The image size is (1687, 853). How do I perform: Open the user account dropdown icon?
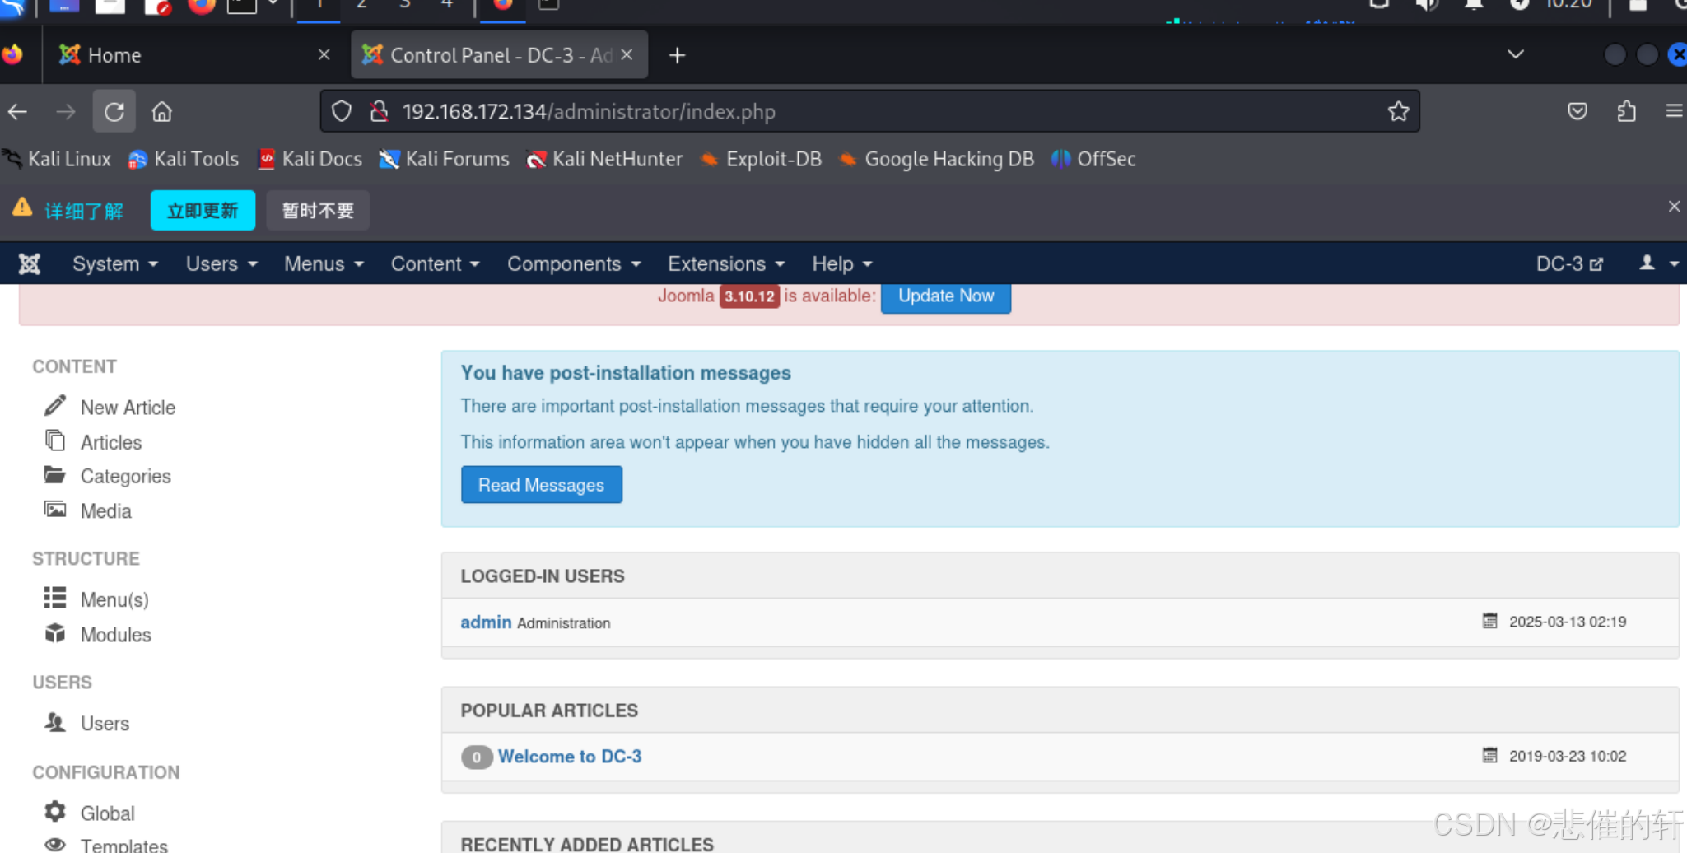click(x=1659, y=263)
